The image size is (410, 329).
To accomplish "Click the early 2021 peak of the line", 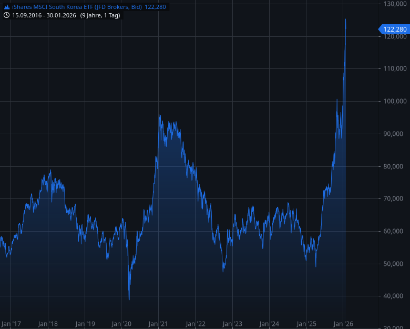I will 159,114.
